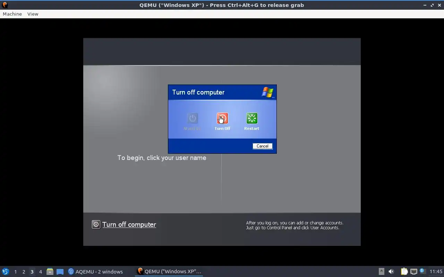Click the "Turn off computer" link at the bottom
The width and height of the screenshot is (444, 277).
click(x=129, y=224)
